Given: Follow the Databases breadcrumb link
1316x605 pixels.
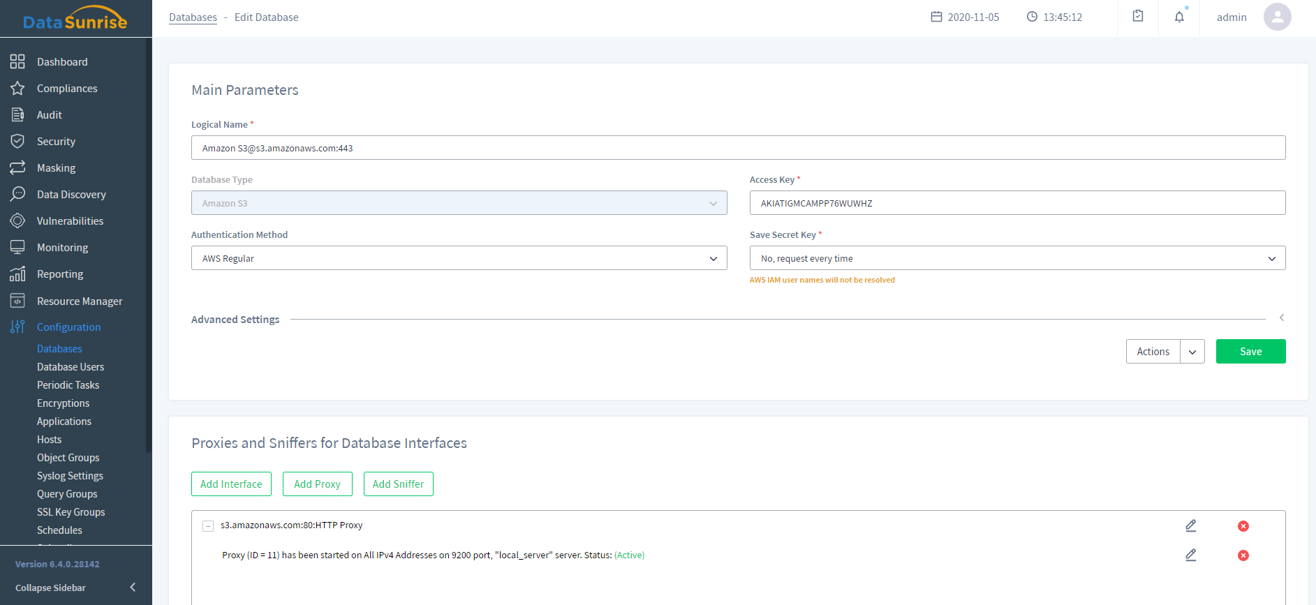Looking at the screenshot, I should 193,17.
